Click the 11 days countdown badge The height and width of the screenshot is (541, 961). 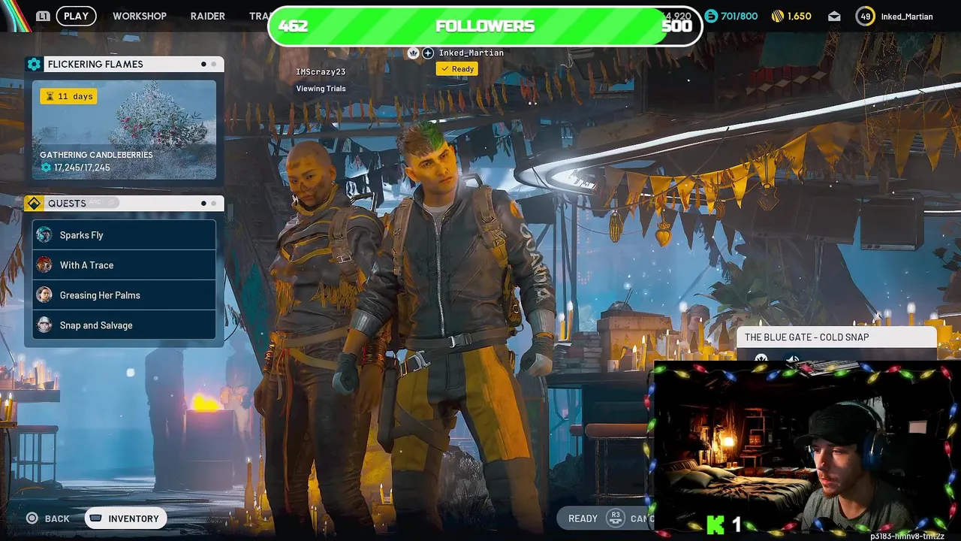coord(68,96)
